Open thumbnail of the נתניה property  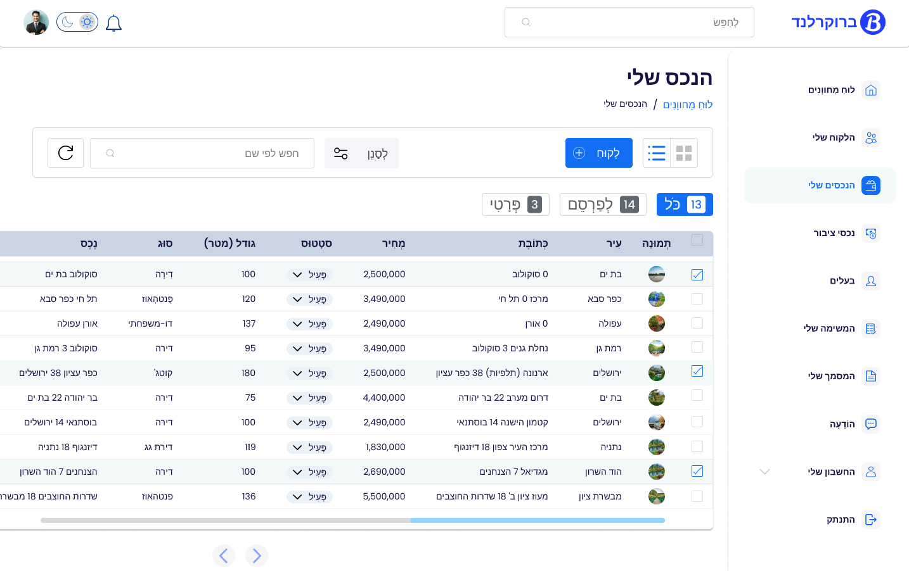pyautogui.click(x=657, y=447)
